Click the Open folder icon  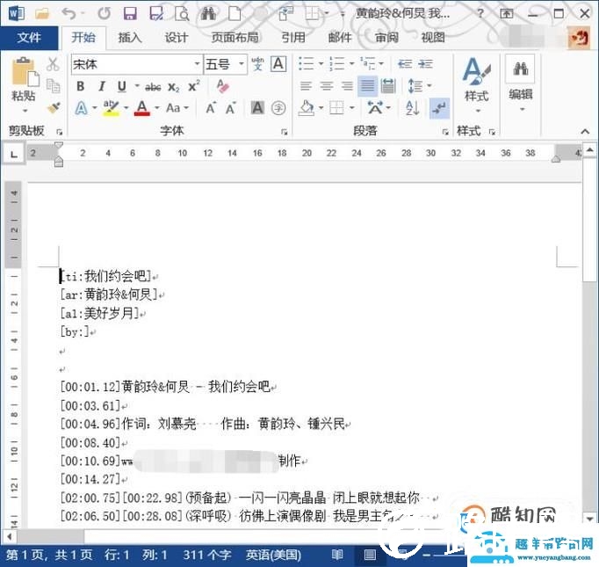(42, 14)
